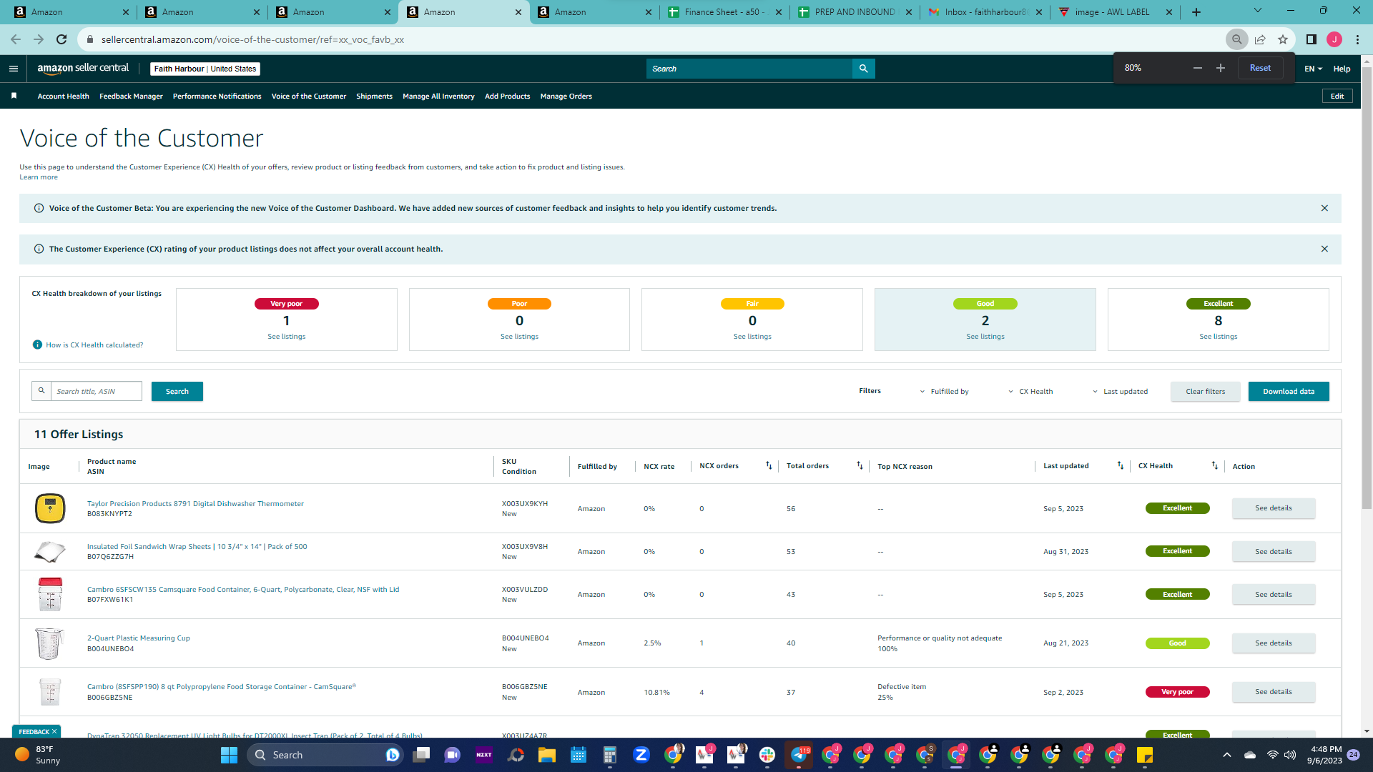Open the browser tab search dropdown

[1258, 11]
